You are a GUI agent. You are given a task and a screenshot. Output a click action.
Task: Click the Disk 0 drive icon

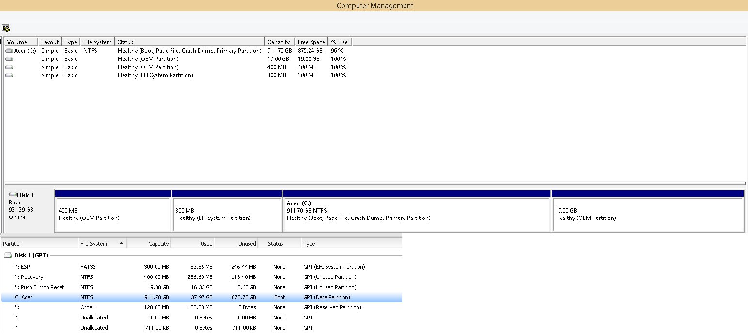click(x=13, y=195)
